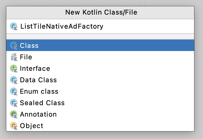Viewport: 203px width, 139px height.
Task: Pick Data Class from the list
Action: (x=38, y=80)
